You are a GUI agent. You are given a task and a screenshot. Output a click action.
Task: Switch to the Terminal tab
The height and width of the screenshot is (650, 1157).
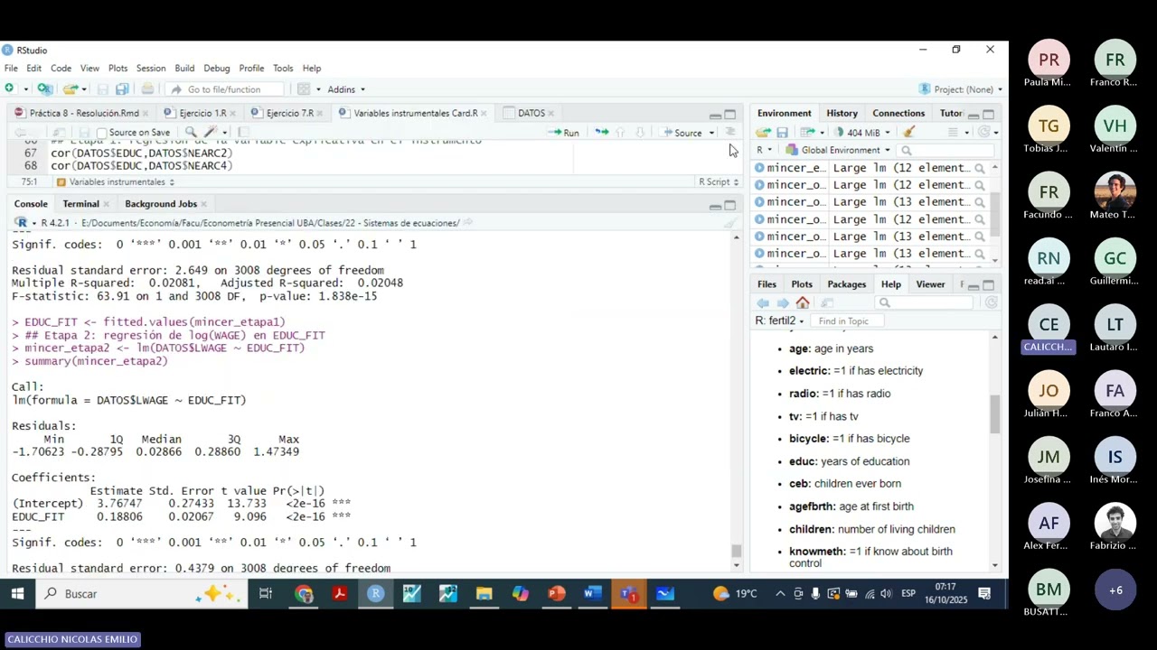[80, 204]
